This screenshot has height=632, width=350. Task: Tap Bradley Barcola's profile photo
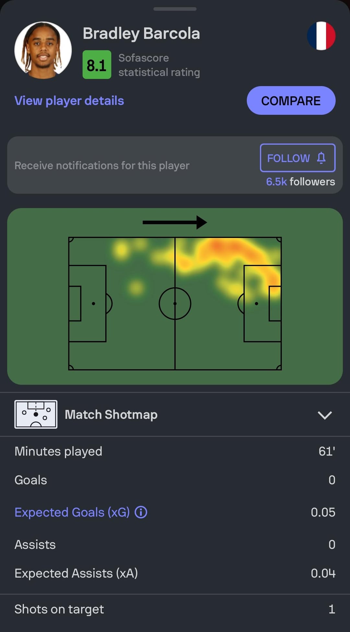coord(43,50)
